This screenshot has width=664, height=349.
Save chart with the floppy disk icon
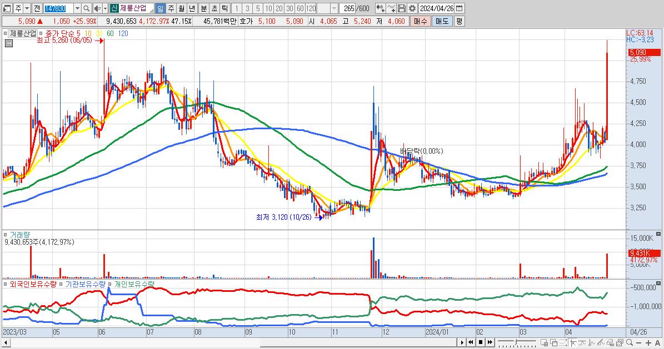click(x=402, y=8)
